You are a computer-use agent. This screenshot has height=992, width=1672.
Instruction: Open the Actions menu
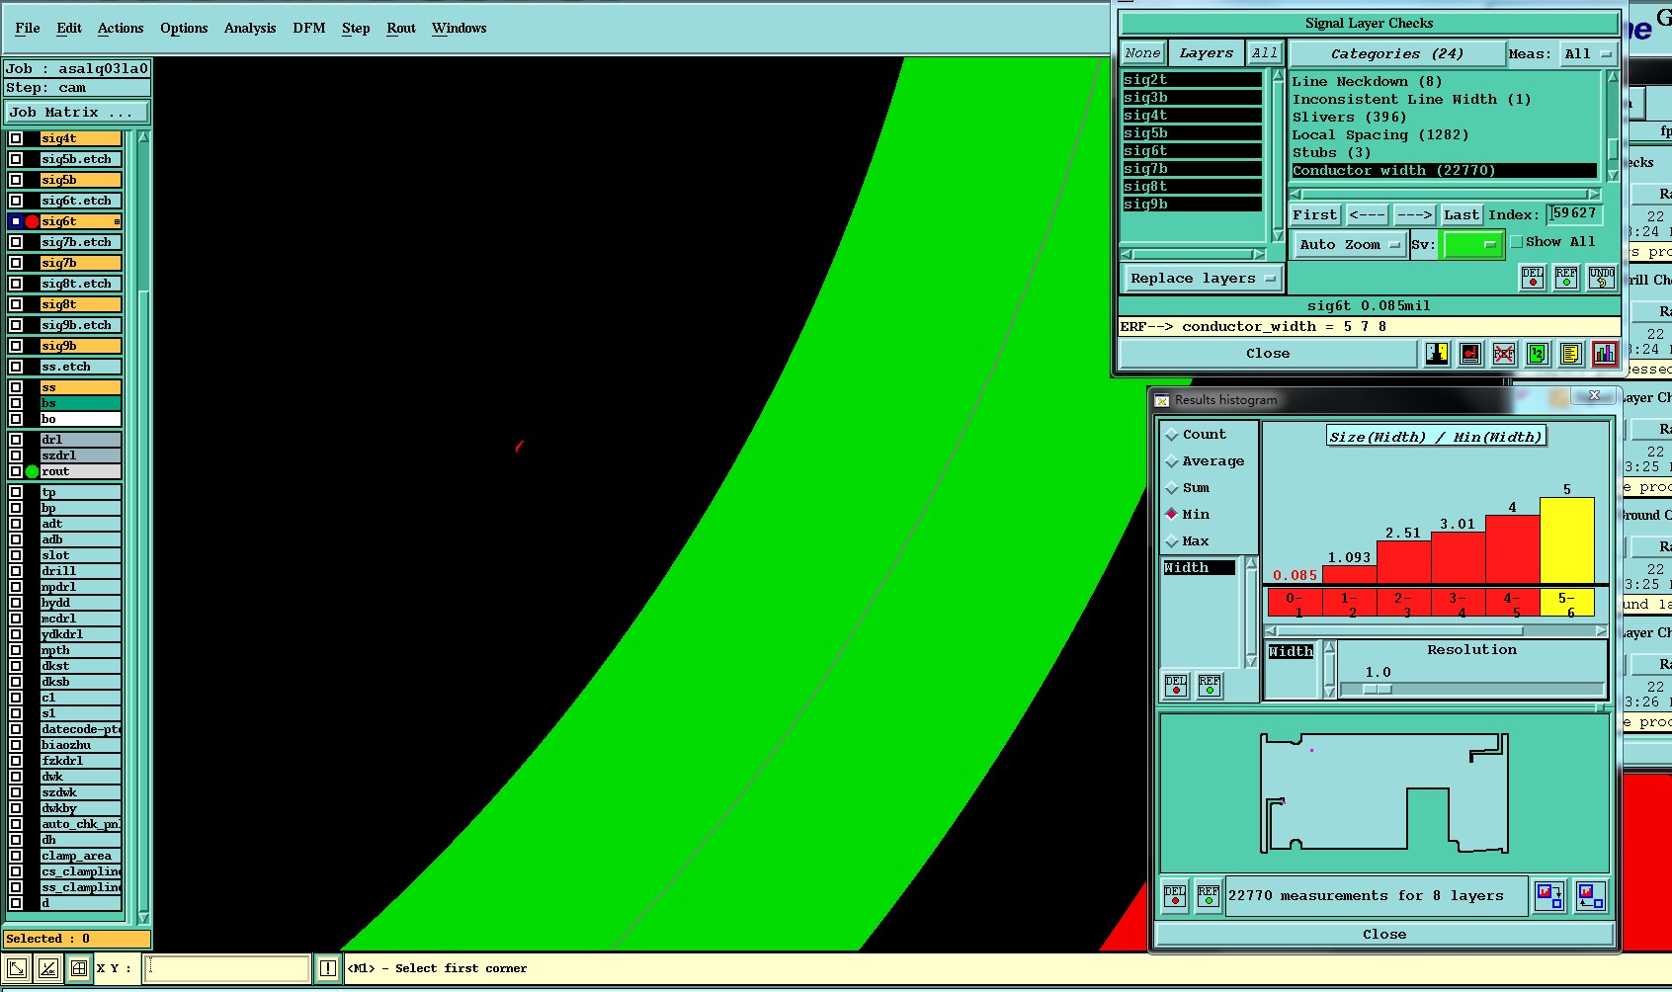coord(121,28)
